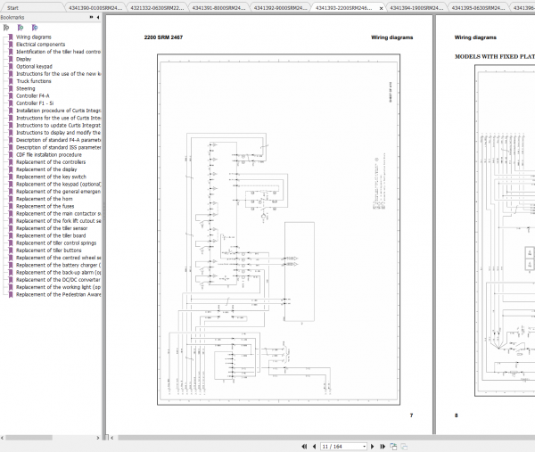The image size is (535, 452).
Task: Click bookmark icon beside Controller F4-A
Action: pos(11,96)
